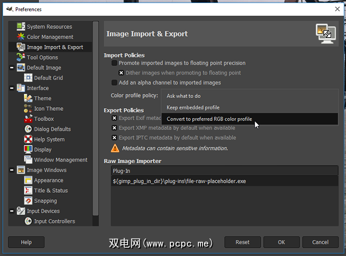Confirm with the OK button
This screenshot has height=256, width=346.
(x=281, y=242)
